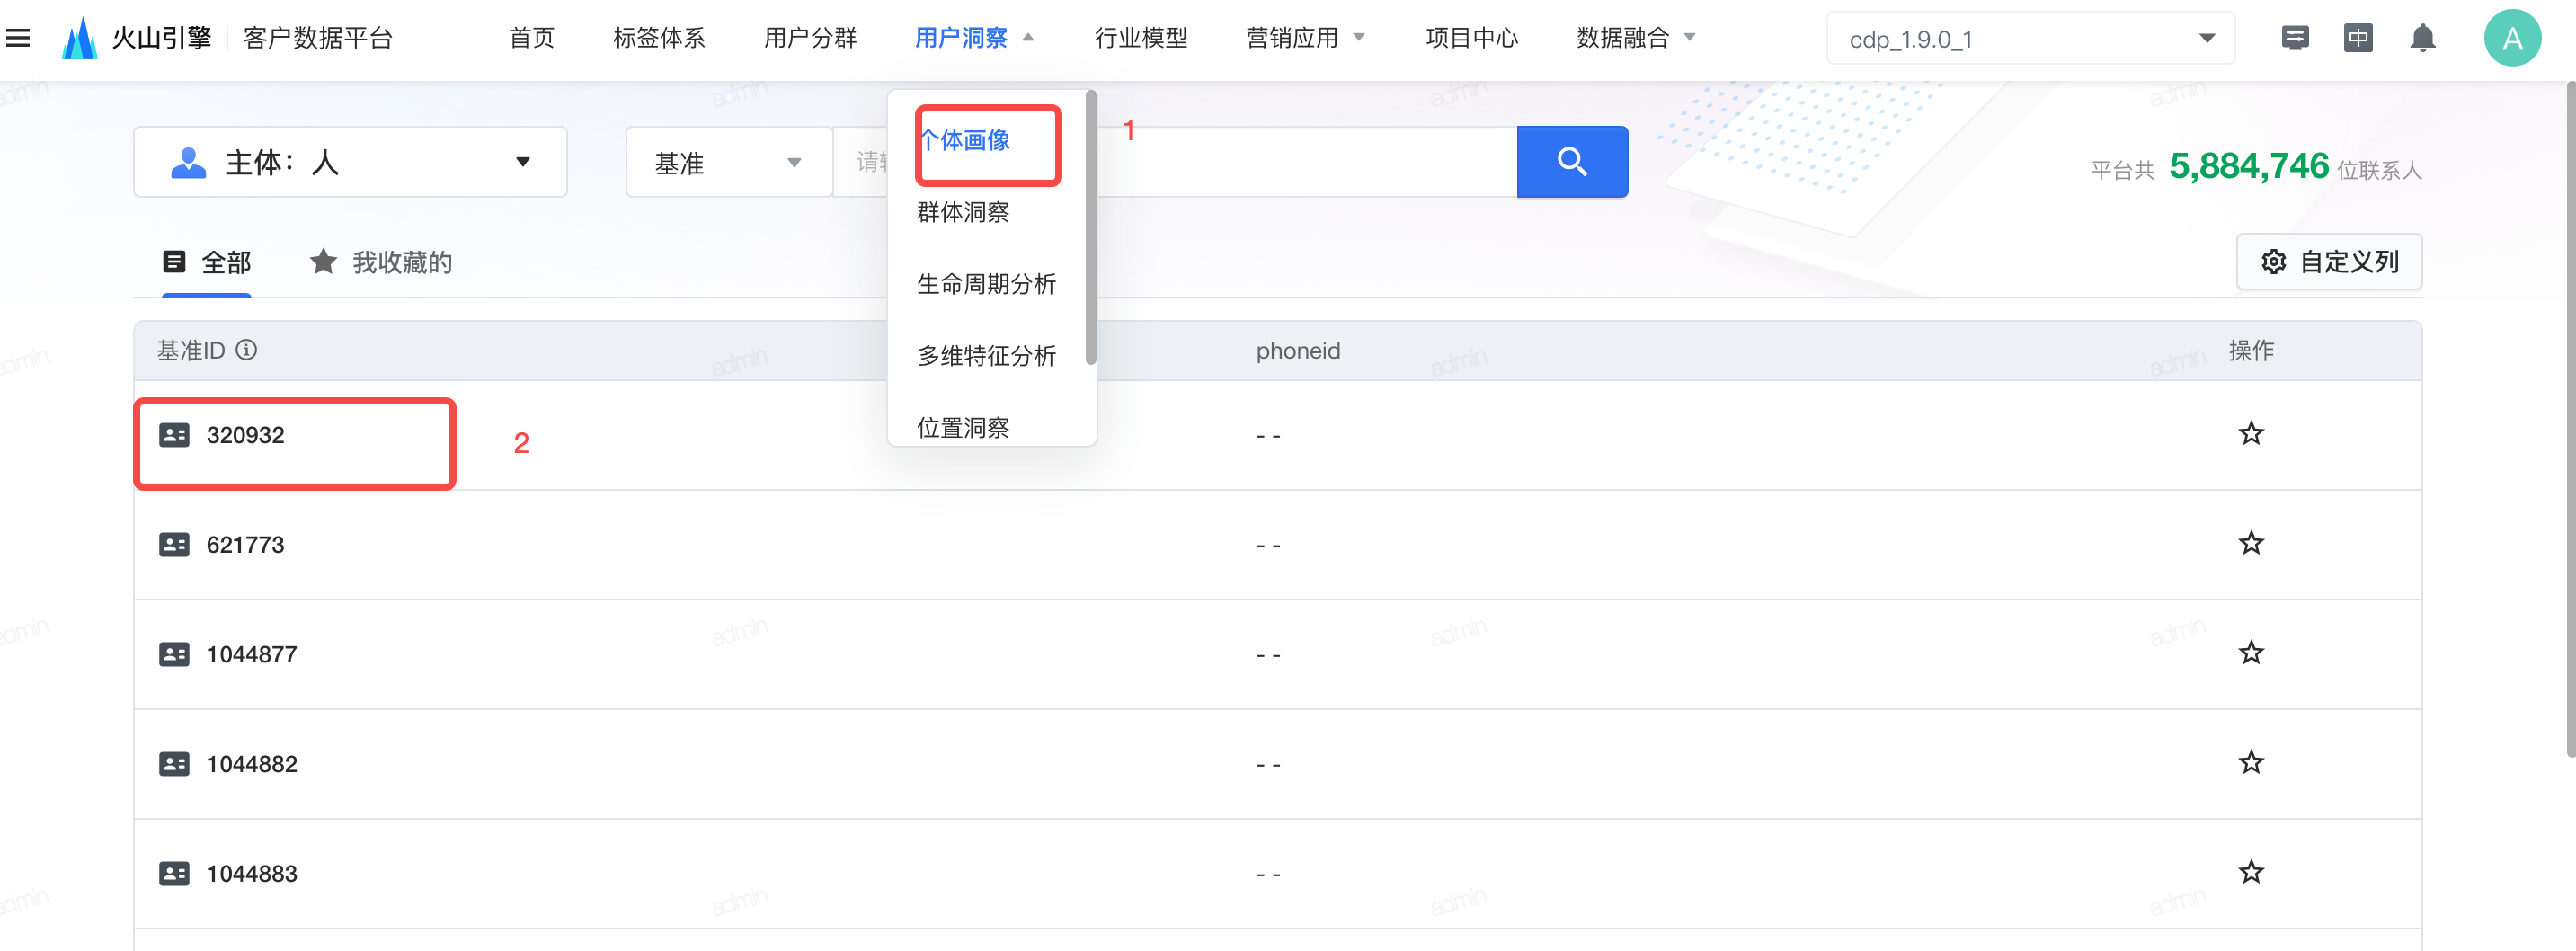This screenshot has height=951, width=2576.
Task: Click the dropdown menu scrollbar
Action: tap(1090, 230)
